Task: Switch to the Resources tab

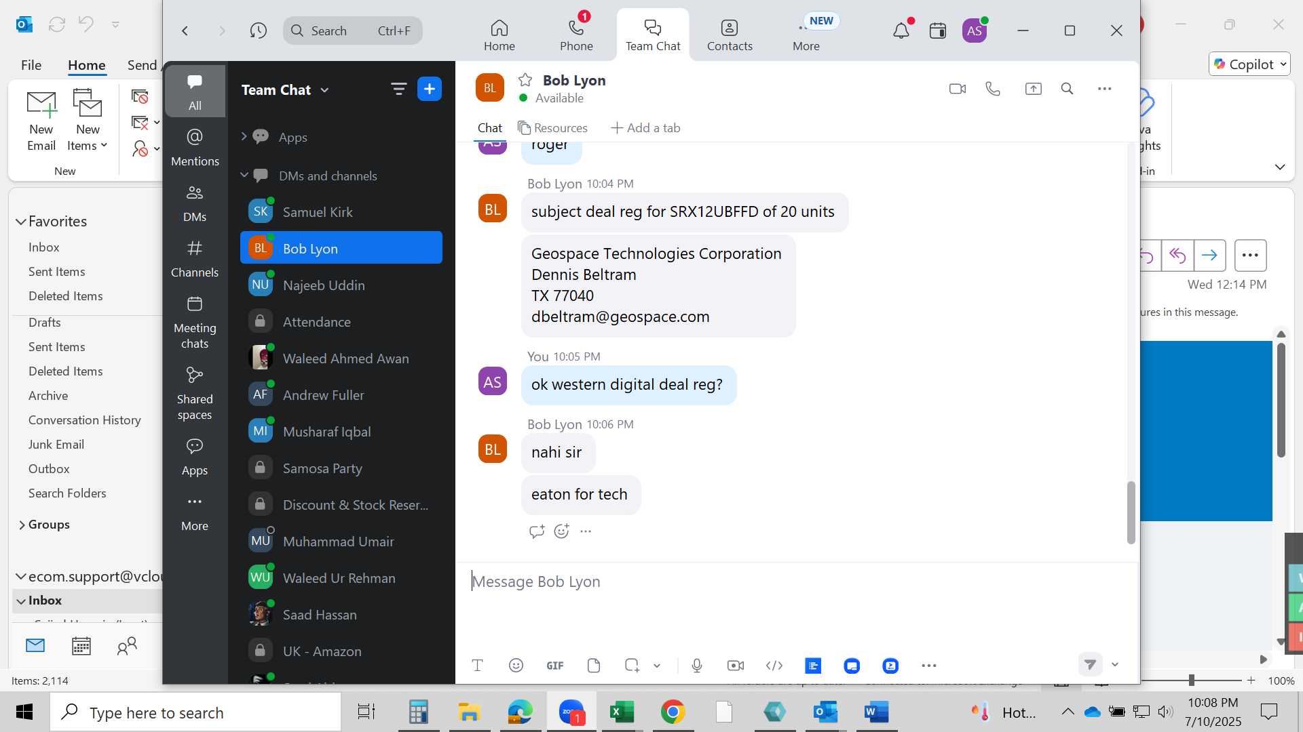Action: coord(552,128)
